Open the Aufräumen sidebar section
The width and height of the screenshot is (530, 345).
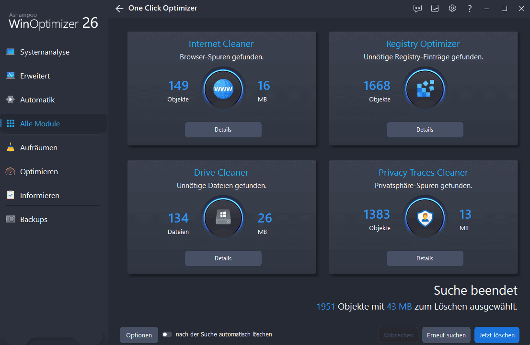(x=38, y=148)
